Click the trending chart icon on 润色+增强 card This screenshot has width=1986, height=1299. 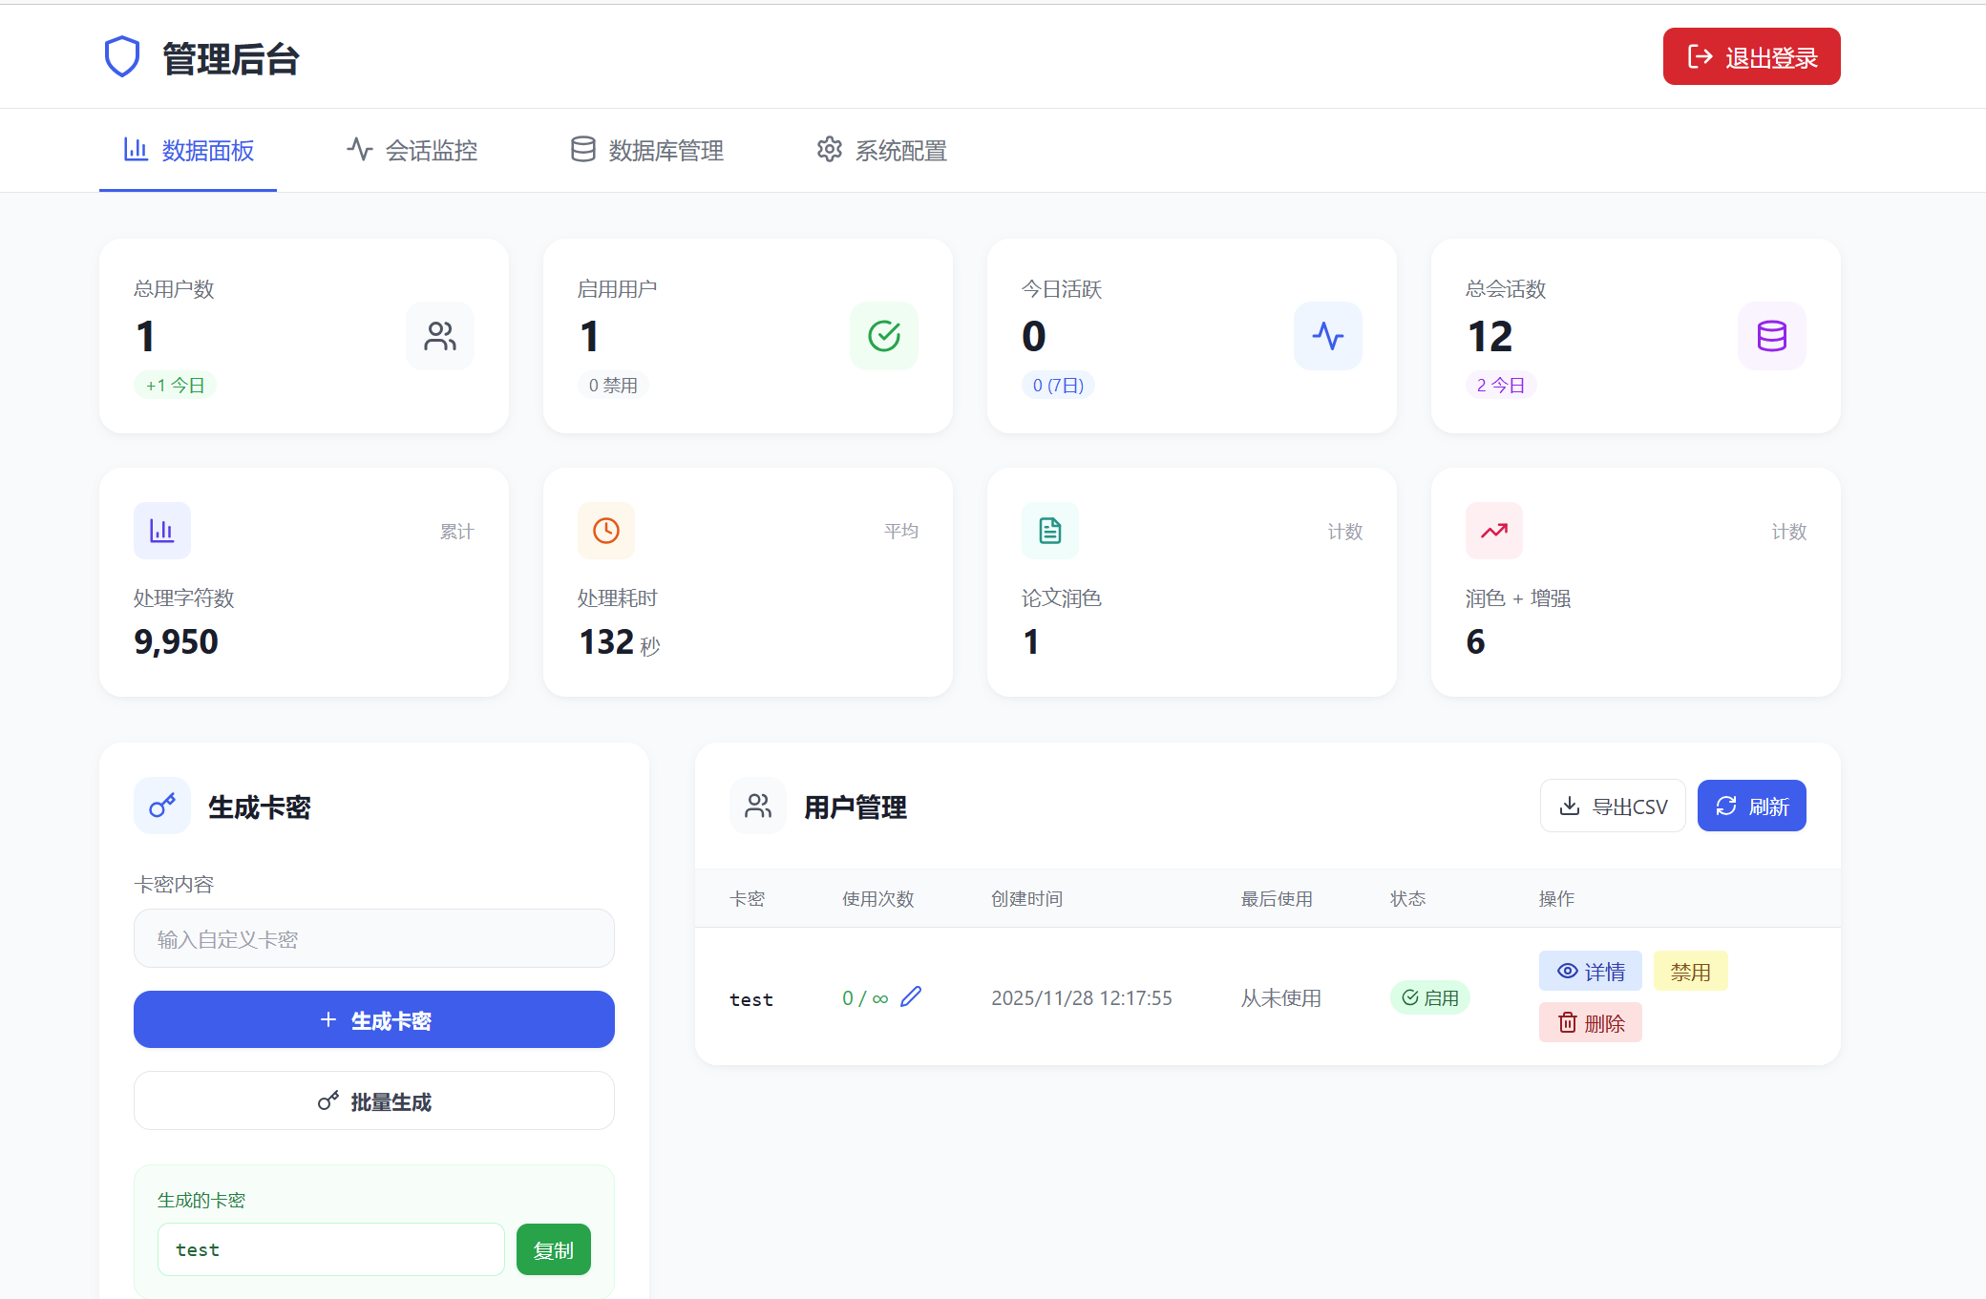(1493, 531)
